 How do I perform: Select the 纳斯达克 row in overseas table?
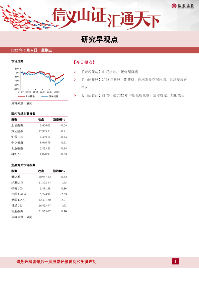(39, 183)
